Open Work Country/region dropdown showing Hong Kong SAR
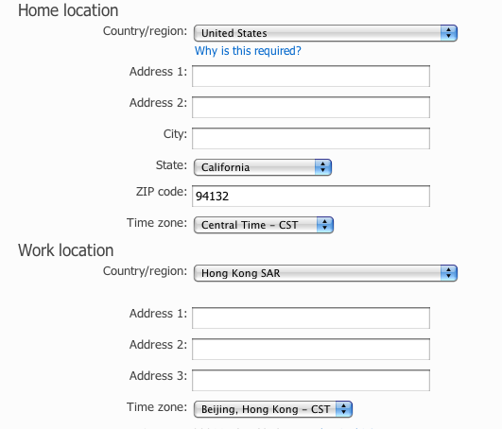The width and height of the screenshot is (502, 429). tap(325, 273)
